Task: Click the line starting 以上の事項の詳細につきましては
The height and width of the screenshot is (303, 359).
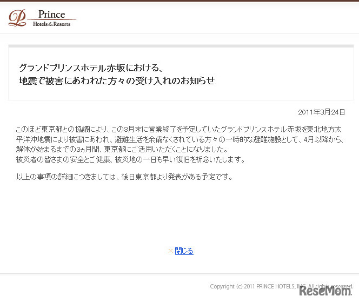Action: (124, 177)
